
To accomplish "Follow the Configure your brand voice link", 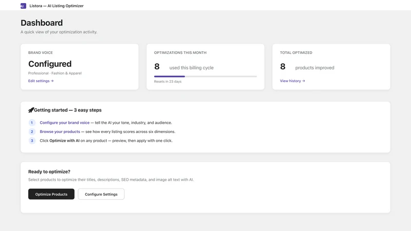I will click(65, 123).
